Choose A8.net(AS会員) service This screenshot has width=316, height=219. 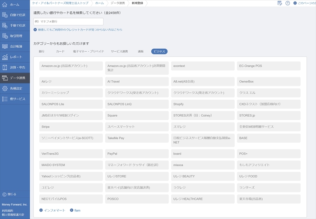(203, 82)
